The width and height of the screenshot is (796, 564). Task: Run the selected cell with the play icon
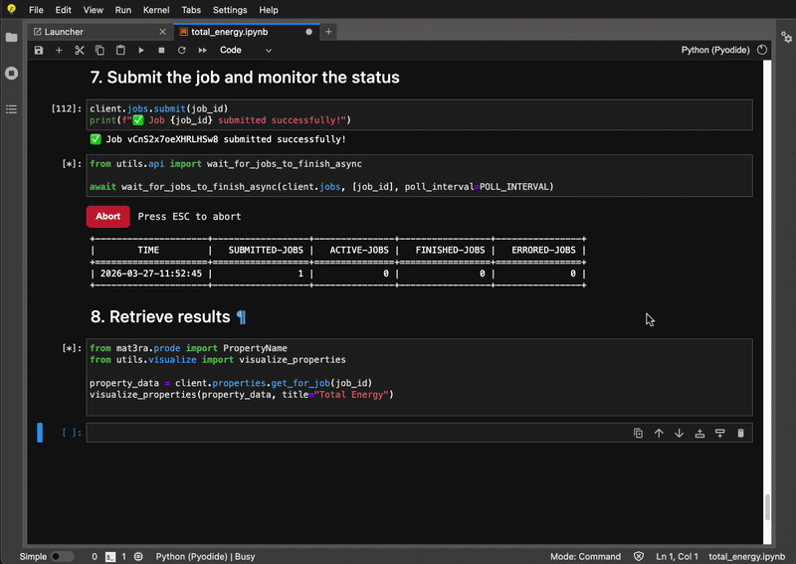pos(141,51)
